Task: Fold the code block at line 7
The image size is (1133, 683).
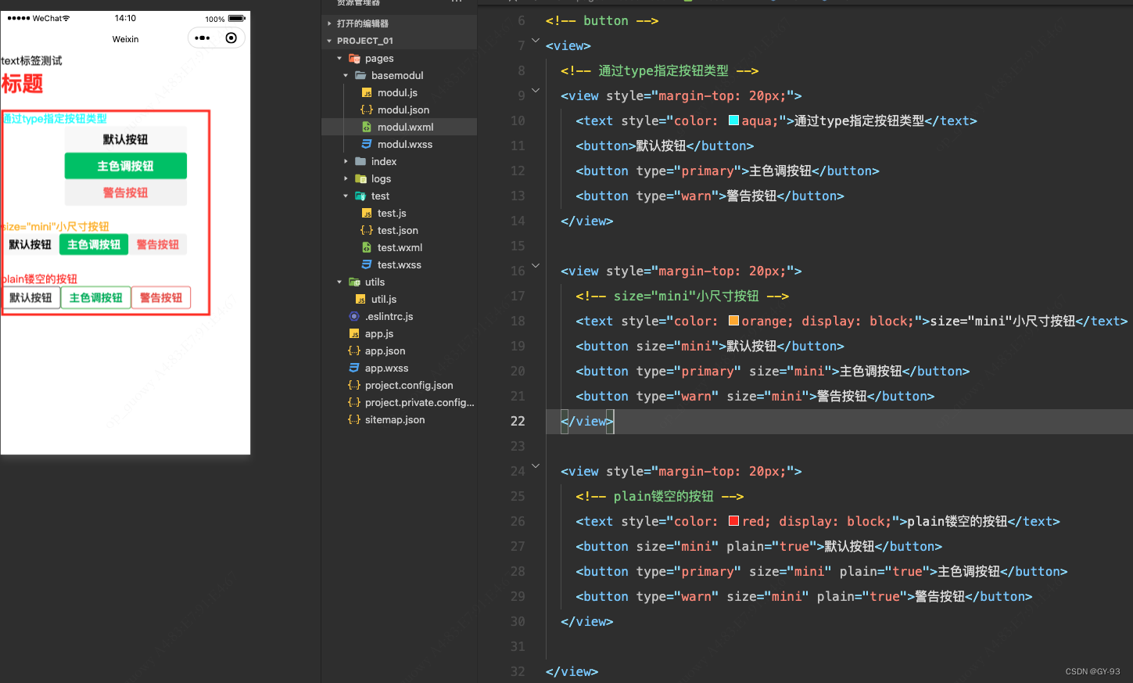Action: (x=536, y=41)
